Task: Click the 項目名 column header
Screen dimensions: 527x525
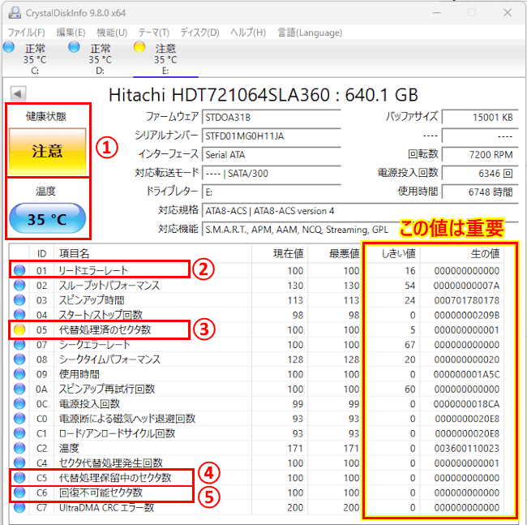Action: pyautogui.click(x=153, y=253)
